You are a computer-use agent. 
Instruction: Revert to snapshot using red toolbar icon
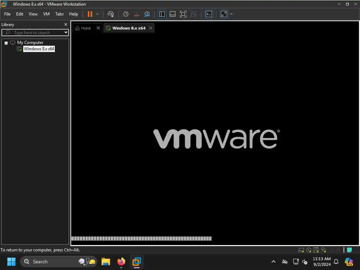[x=136, y=14]
